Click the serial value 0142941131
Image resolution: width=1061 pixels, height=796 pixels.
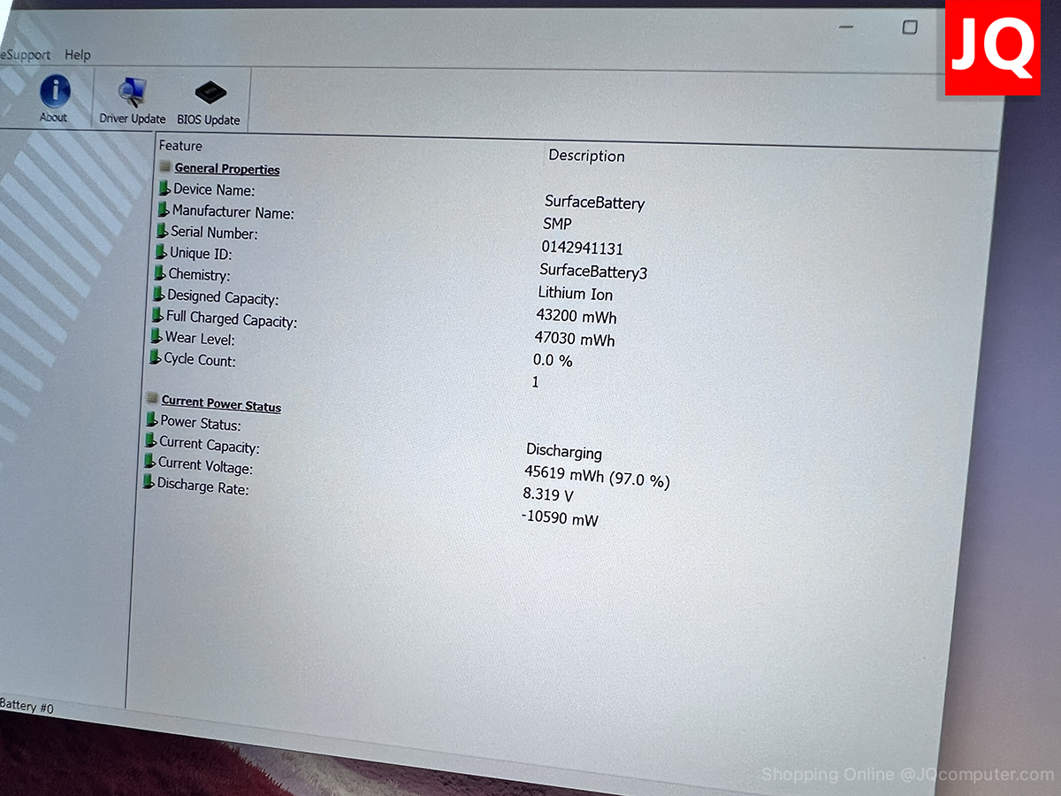pos(583,249)
